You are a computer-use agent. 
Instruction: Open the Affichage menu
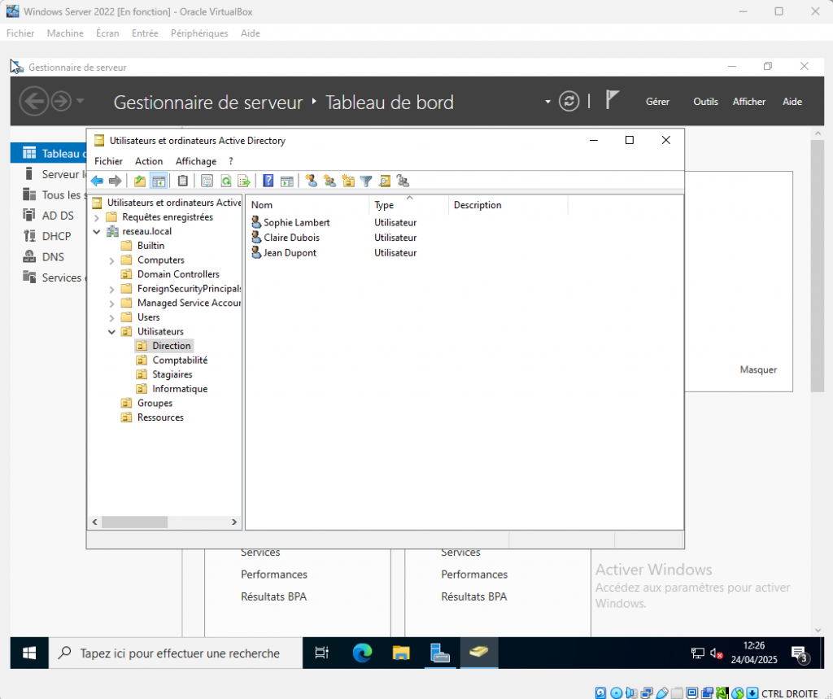click(x=196, y=161)
